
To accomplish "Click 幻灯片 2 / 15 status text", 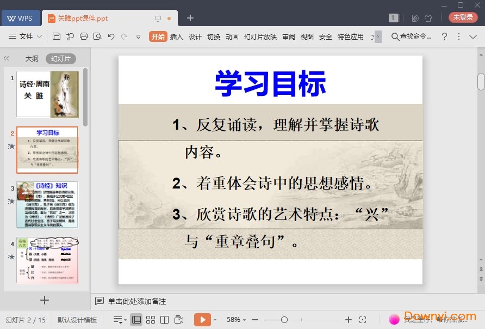I will pyautogui.click(x=26, y=320).
